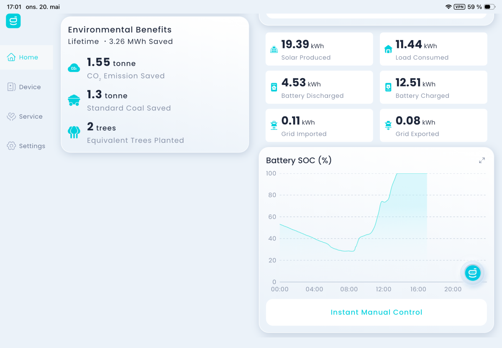Open the 19.39 kWh Solar Produced card
The height and width of the screenshot is (348, 502).
319,49
